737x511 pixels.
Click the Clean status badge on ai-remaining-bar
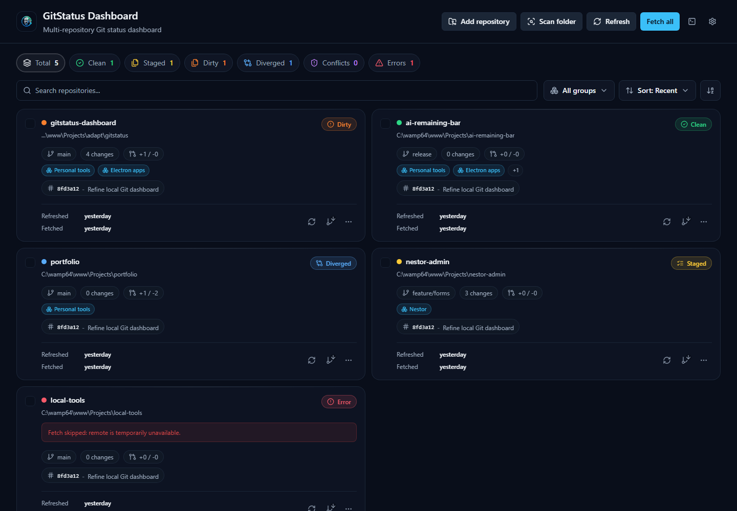click(693, 124)
